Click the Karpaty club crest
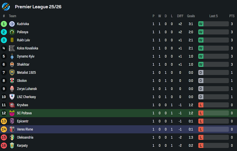Viewport: 237px width, 151px height. coord(12,146)
